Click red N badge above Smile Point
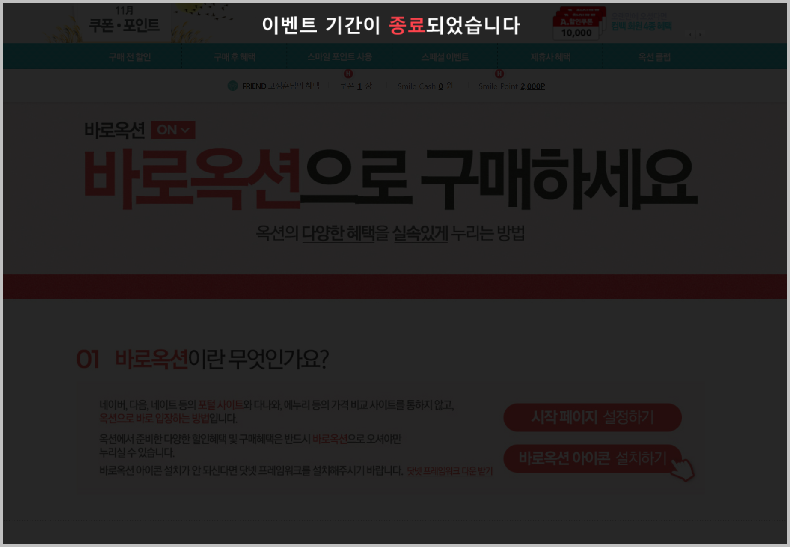This screenshot has height=547, width=790. (x=499, y=74)
